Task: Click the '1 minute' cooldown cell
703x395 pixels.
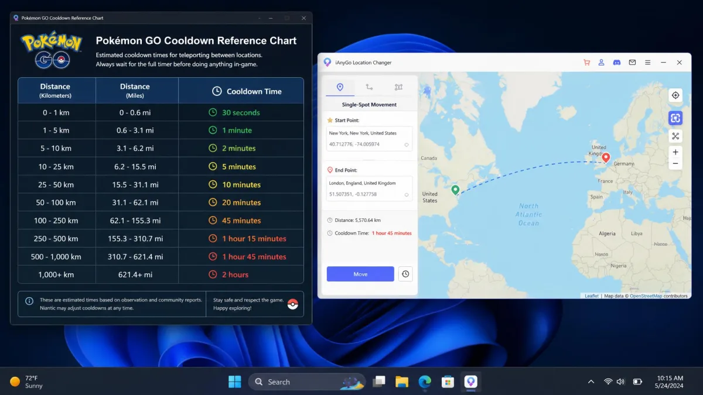Action: pos(241,130)
